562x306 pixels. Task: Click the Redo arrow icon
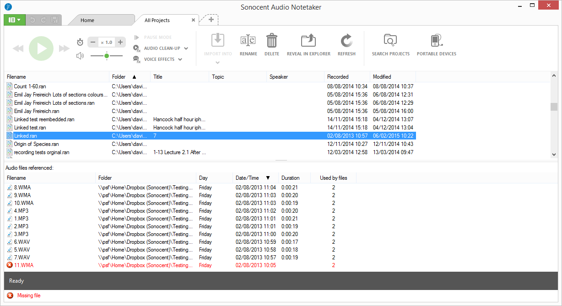point(43,20)
